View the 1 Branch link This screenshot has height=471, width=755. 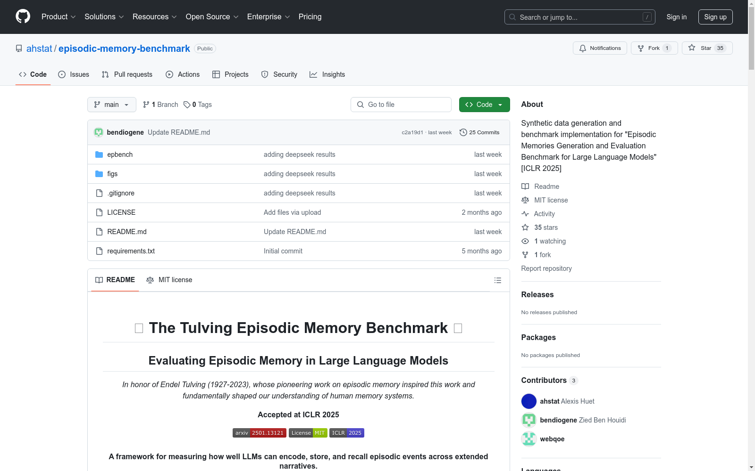tap(160, 105)
